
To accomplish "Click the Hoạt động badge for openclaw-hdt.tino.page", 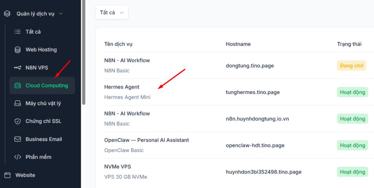I will click(352, 145).
